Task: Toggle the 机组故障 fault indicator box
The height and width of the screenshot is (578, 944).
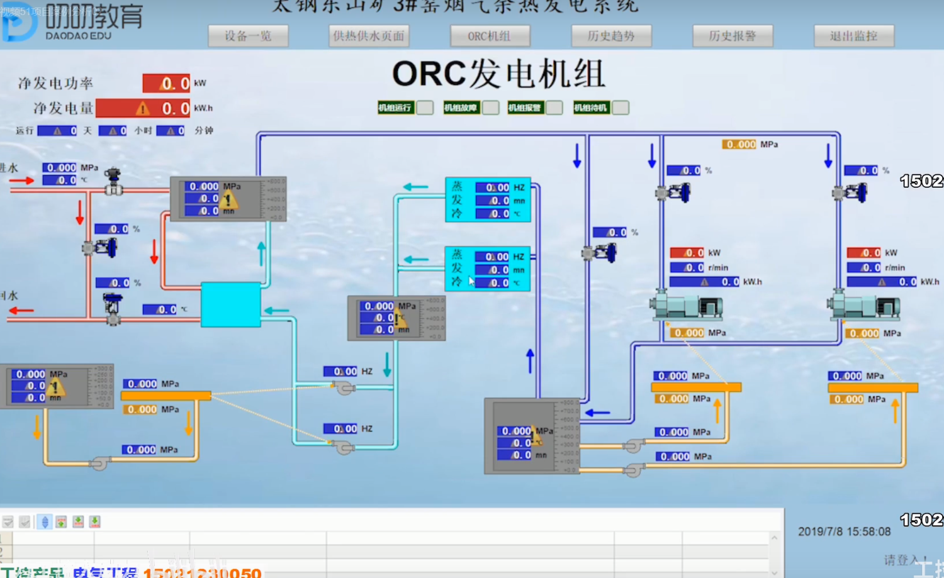Action: [x=490, y=108]
